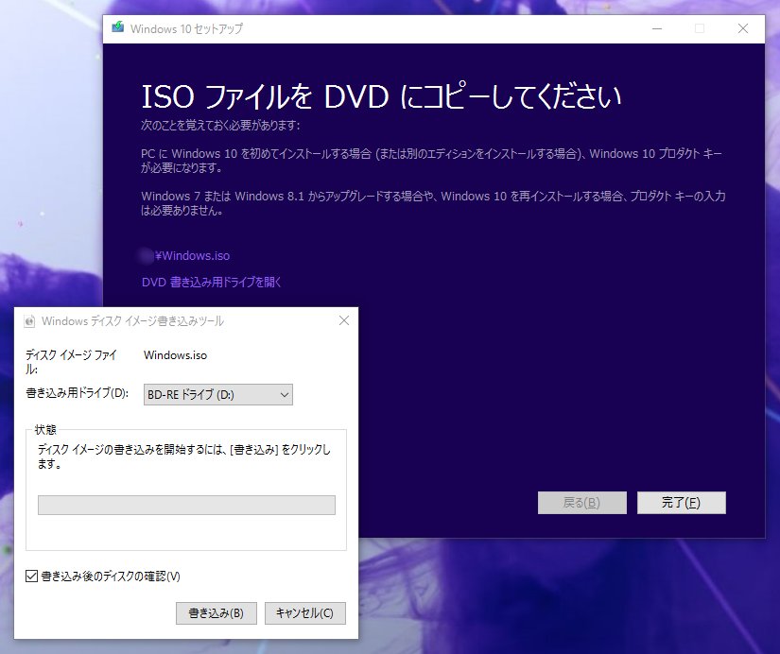Click the Windows ディスク イメージ書き込みツール title text
The image size is (780, 654).
tap(132, 321)
